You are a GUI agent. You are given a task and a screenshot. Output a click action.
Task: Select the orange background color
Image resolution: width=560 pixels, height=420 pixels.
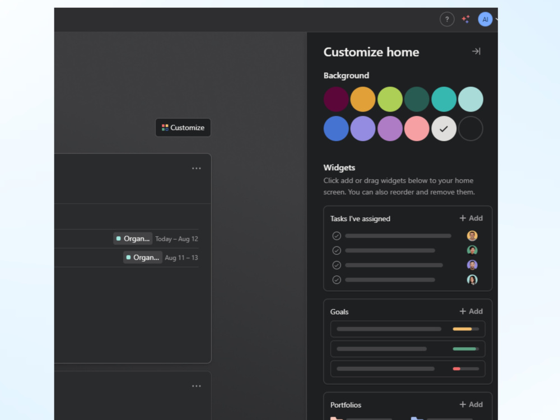point(363,99)
